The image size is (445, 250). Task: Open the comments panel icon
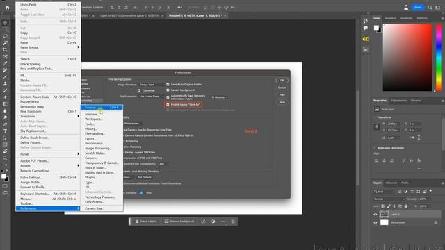pyautogui.click(x=366, y=28)
